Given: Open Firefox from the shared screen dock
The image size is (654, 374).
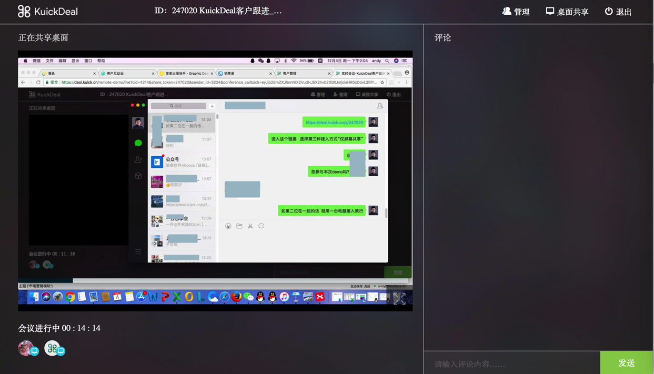Looking at the screenshot, I should pos(237,297).
